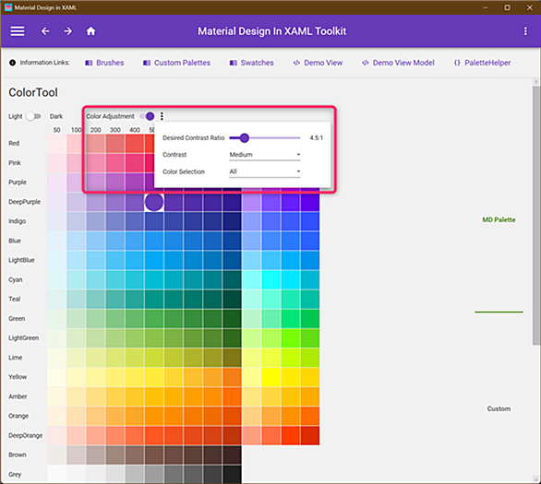Click the book icon beside Swatches
This screenshot has height=484, width=541.
tap(234, 63)
